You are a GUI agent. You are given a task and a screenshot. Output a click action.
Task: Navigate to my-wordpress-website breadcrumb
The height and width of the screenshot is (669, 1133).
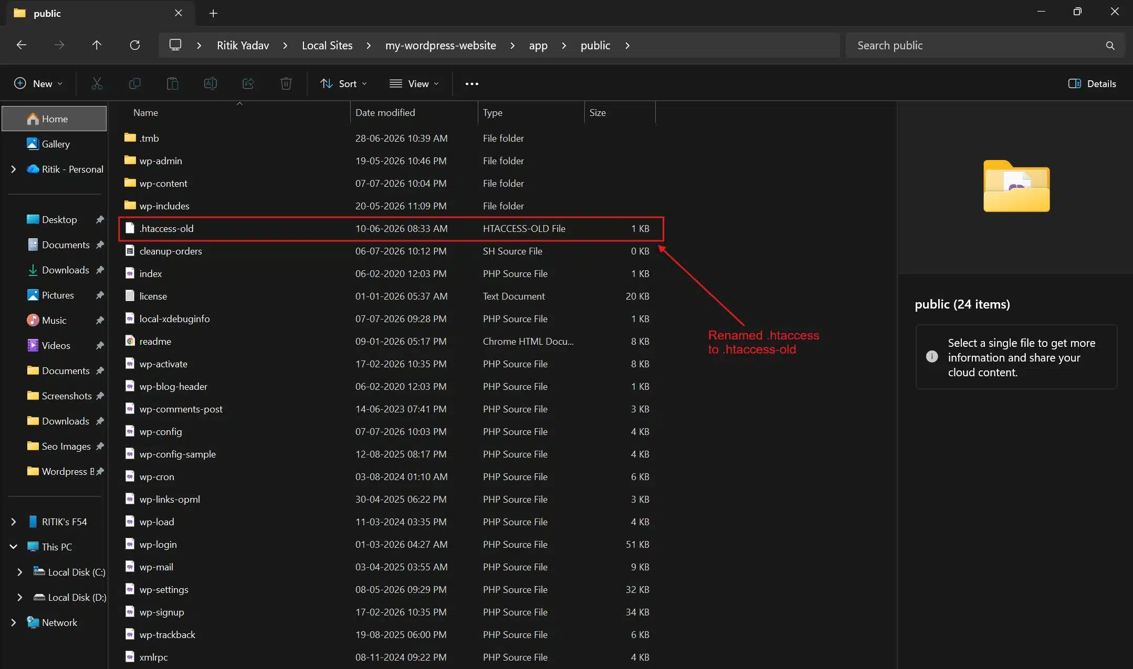coord(440,46)
